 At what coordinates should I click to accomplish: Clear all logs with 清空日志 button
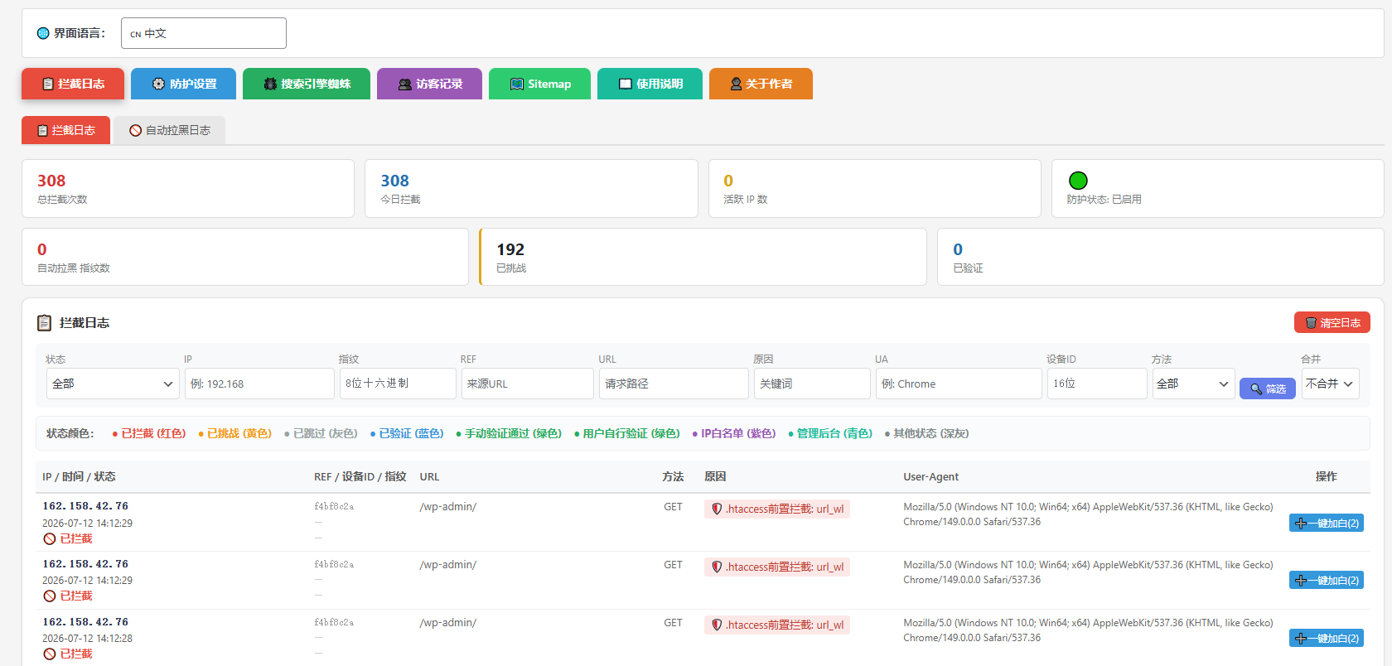click(x=1332, y=322)
